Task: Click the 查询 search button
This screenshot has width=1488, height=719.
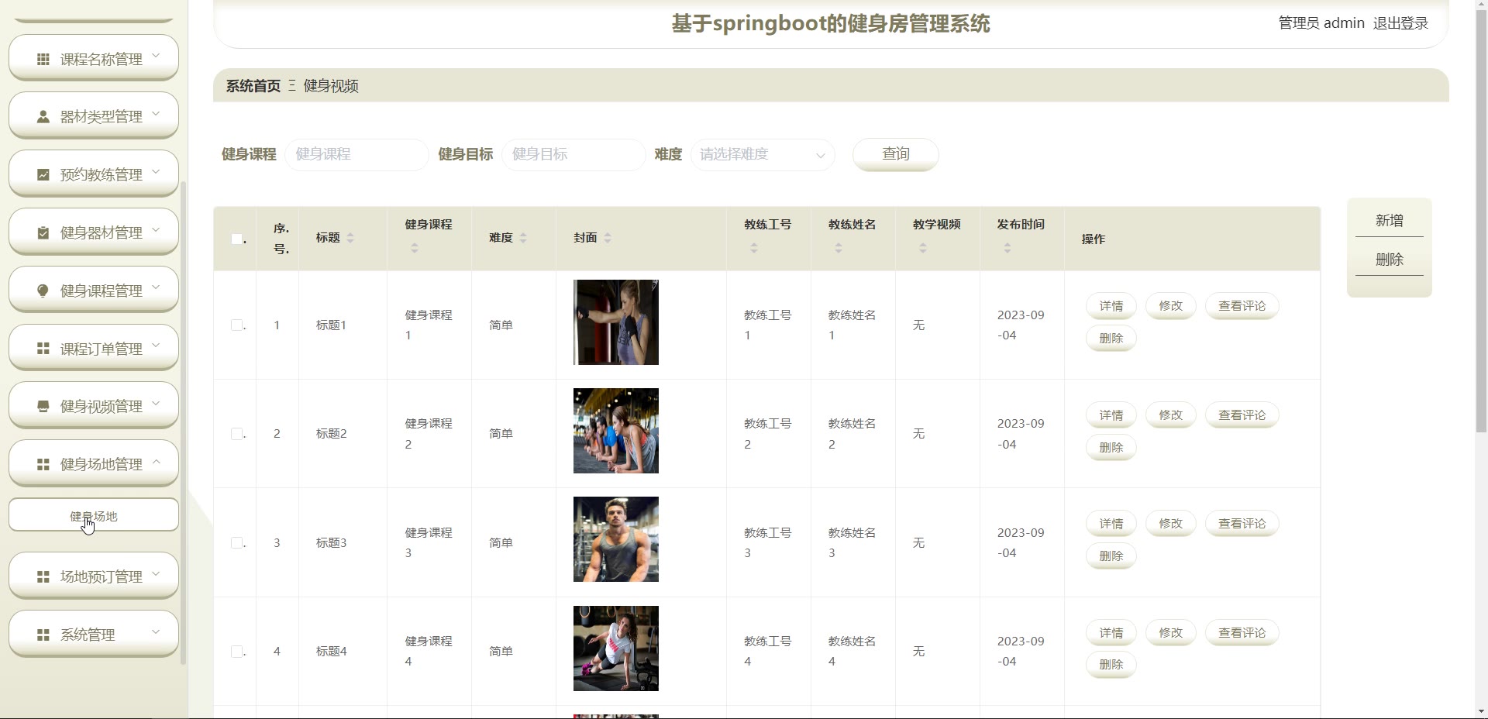Action: pos(896,154)
